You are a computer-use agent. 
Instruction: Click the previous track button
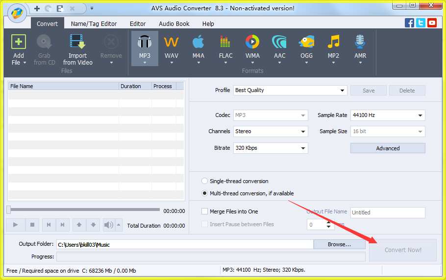49,225
